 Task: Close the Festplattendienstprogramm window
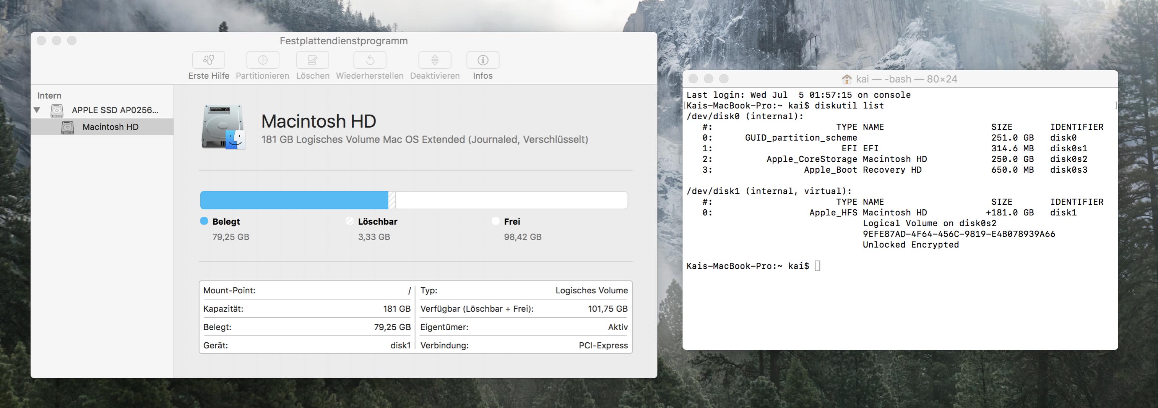41,40
